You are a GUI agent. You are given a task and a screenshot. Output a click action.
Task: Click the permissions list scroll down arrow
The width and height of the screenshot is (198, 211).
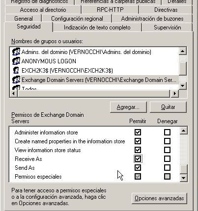pos(183,178)
